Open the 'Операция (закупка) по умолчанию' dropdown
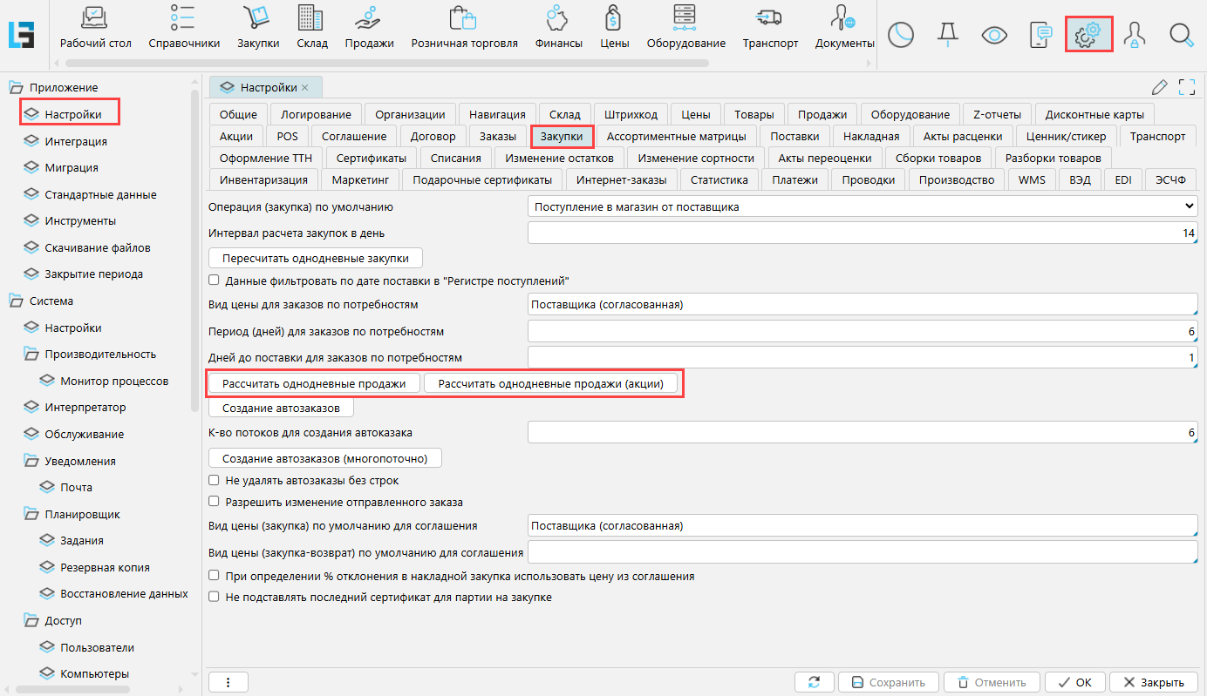Viewport: 1207px width, 696px height. pyautogui.click(x=863, y=207)
